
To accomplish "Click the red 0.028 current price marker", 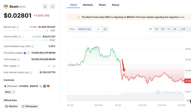I will tap(188, 81).
